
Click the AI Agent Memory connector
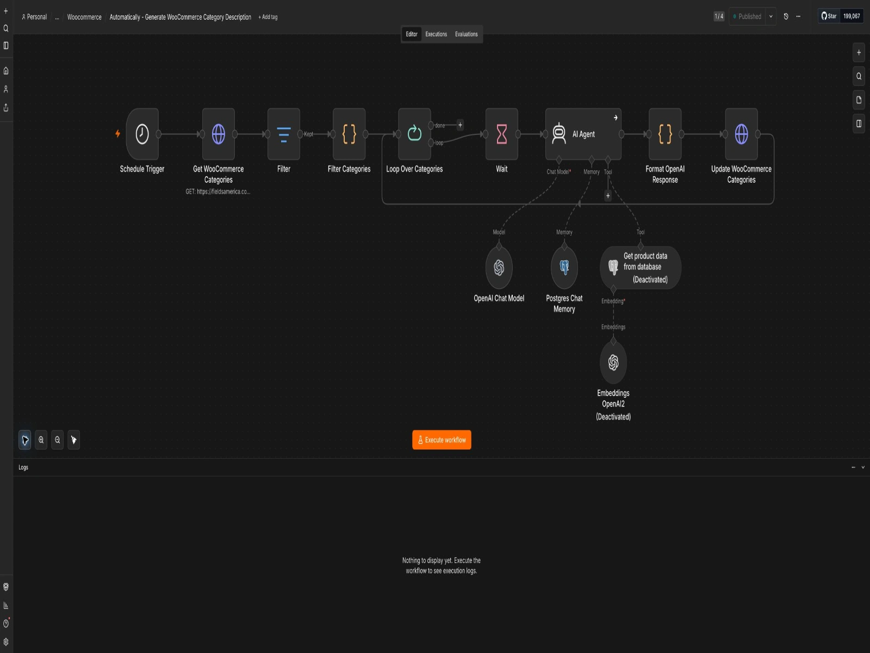click(x=592, y=159)
